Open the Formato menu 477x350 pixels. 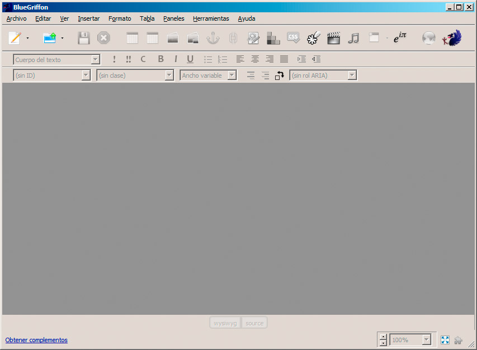tap(120, 18)
